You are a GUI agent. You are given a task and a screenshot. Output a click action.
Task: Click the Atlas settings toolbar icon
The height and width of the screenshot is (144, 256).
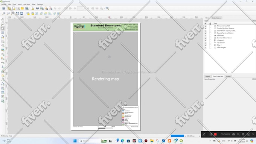point(107,8)
